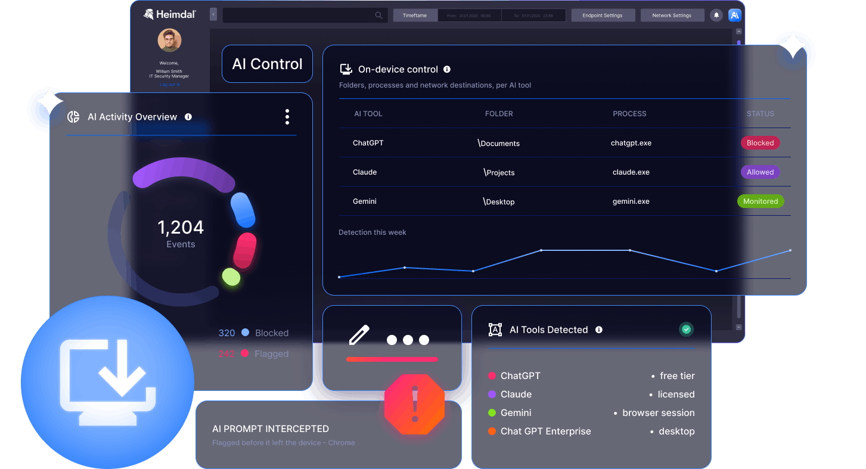Screen dimensions: 866x469
Task: Click the green Monitored status badge
Action: (x=761, y=201)
